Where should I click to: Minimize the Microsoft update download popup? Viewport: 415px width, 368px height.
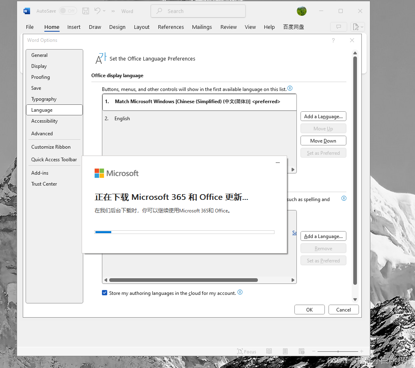(x=278, y=162)
